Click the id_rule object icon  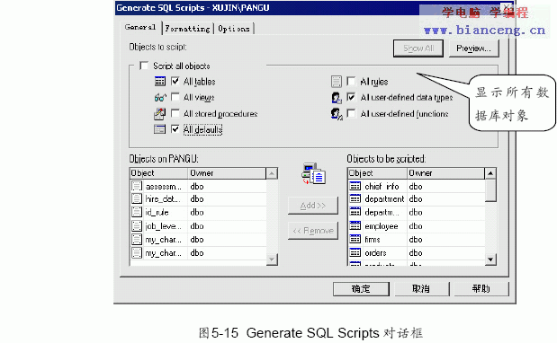coord(137,212)
